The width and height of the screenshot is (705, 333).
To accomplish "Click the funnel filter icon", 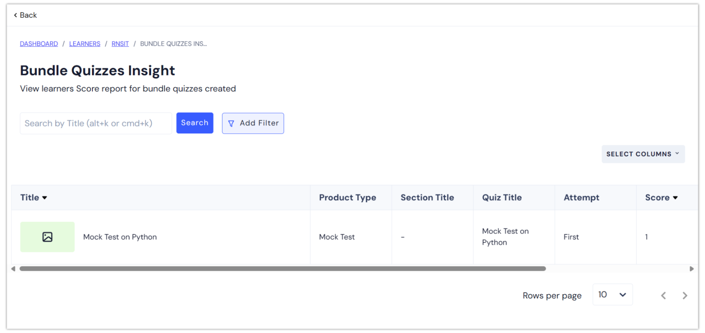I will click(231, 124).
